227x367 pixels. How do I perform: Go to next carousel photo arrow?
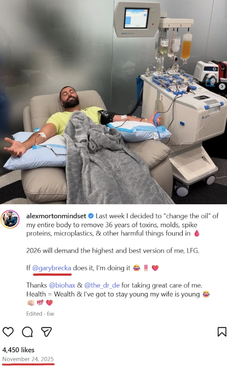coord(222,87)
